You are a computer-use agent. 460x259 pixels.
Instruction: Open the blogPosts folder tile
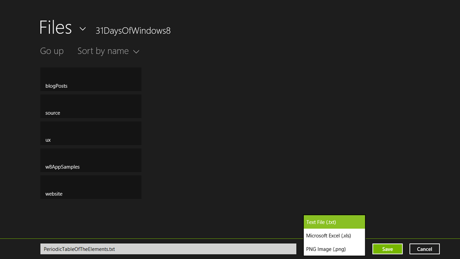(x=91, y=79)
